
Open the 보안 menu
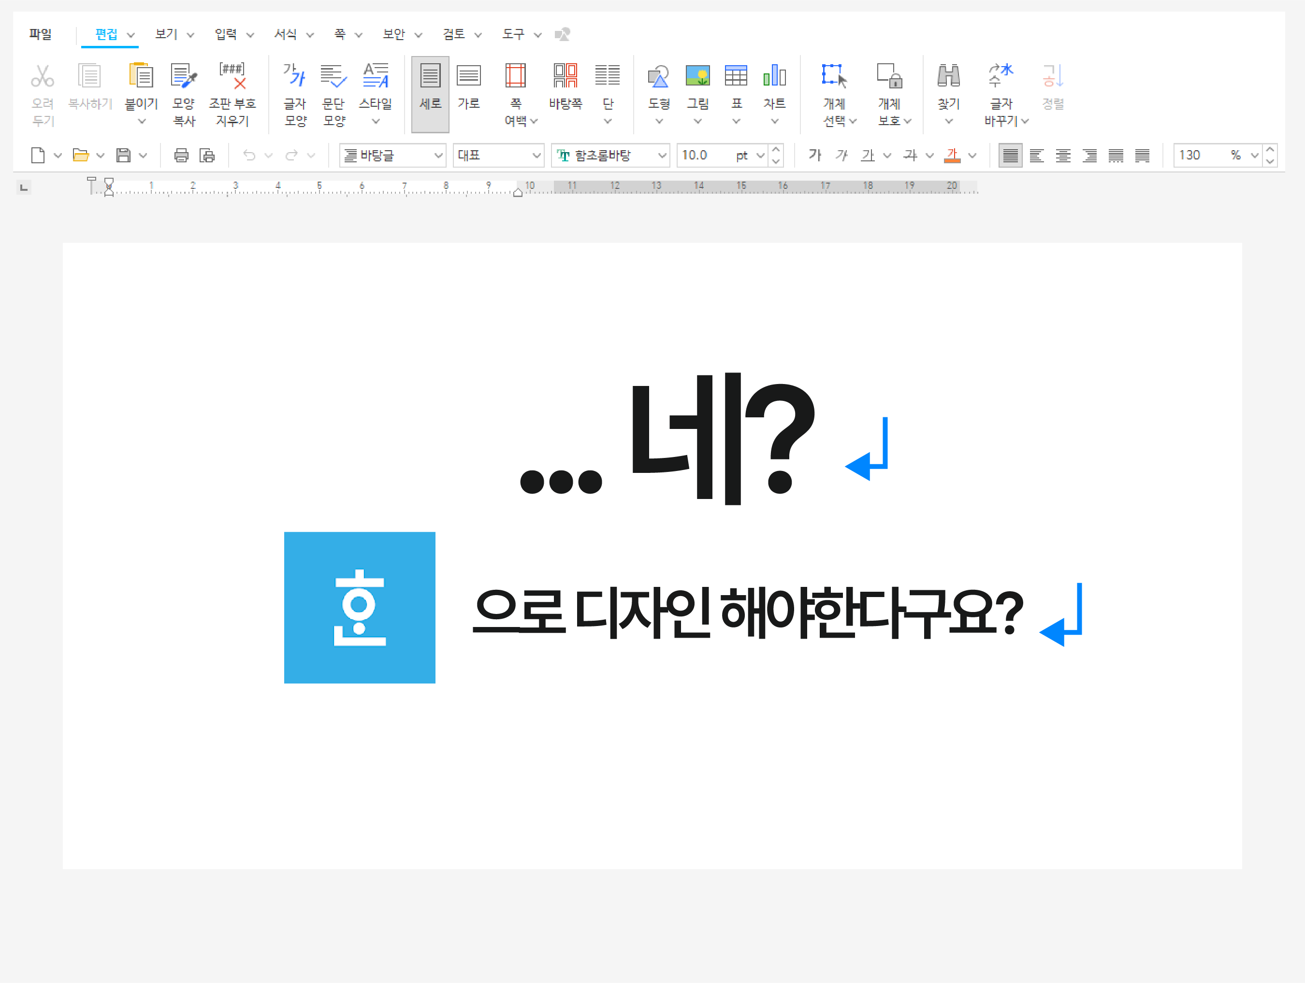tap(393, 34)
